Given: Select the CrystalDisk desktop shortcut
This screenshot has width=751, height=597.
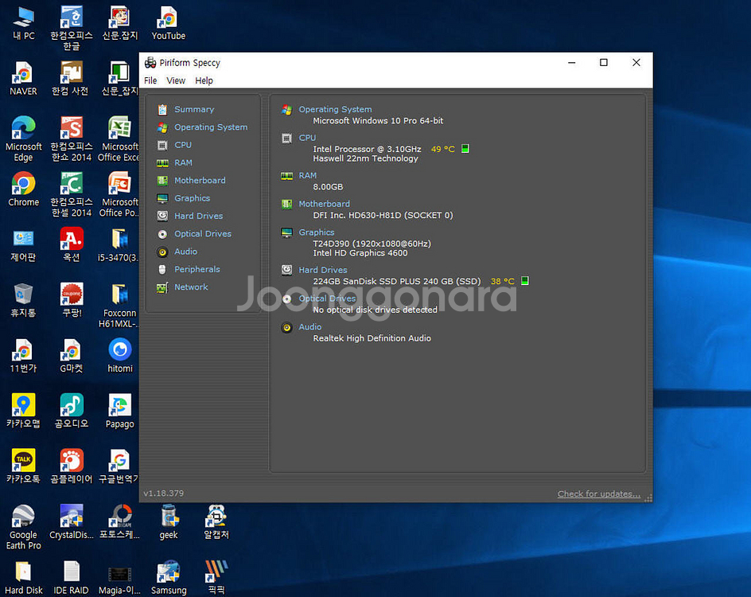Looking at the screenshot, I should tap(72, 522).
